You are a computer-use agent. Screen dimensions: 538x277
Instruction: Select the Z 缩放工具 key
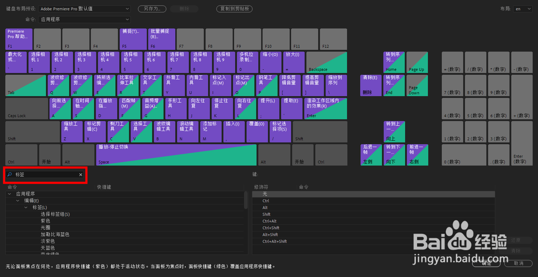coord(72,132)
